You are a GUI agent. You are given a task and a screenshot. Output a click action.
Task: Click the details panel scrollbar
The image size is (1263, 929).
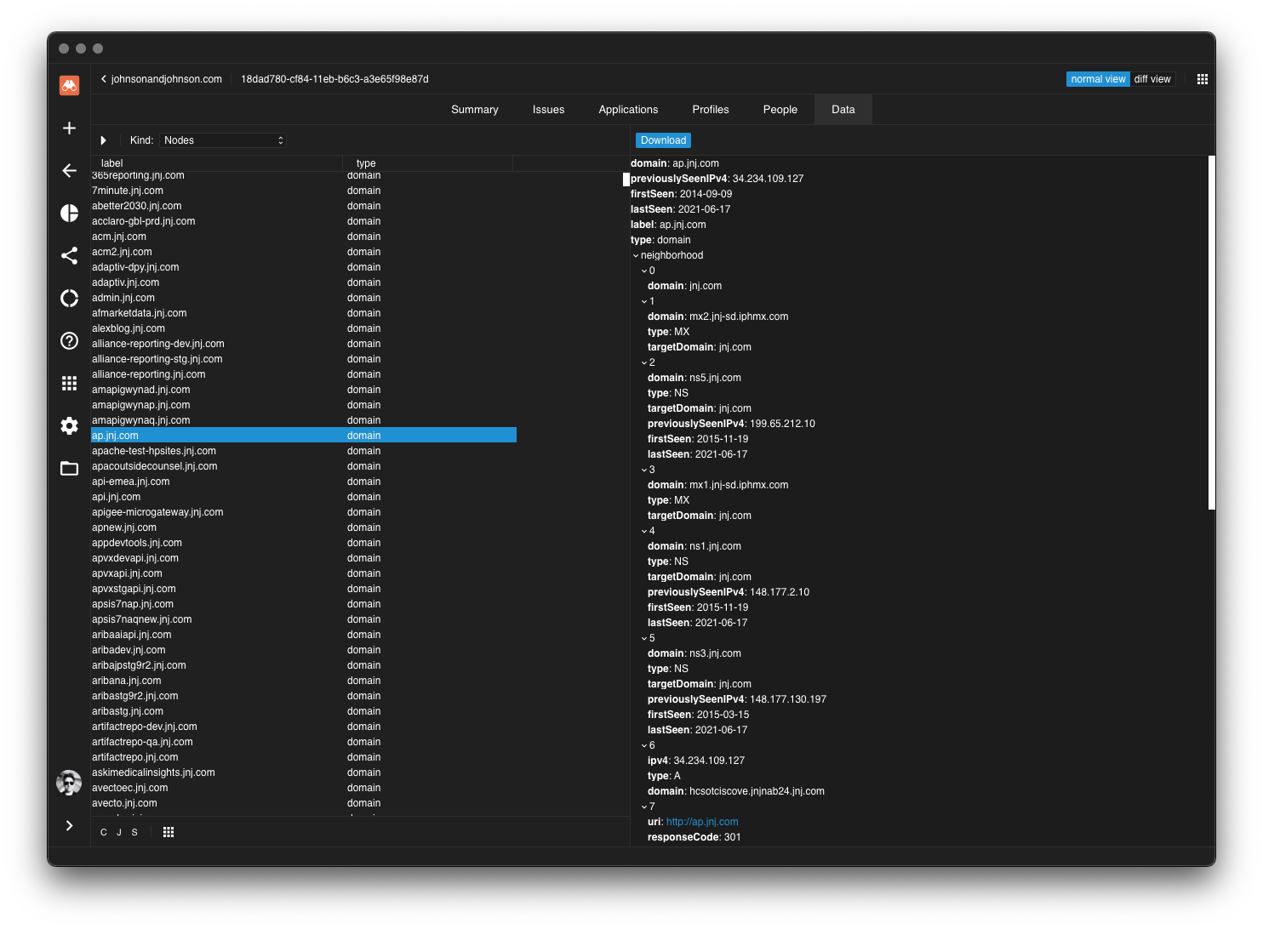1212,333
